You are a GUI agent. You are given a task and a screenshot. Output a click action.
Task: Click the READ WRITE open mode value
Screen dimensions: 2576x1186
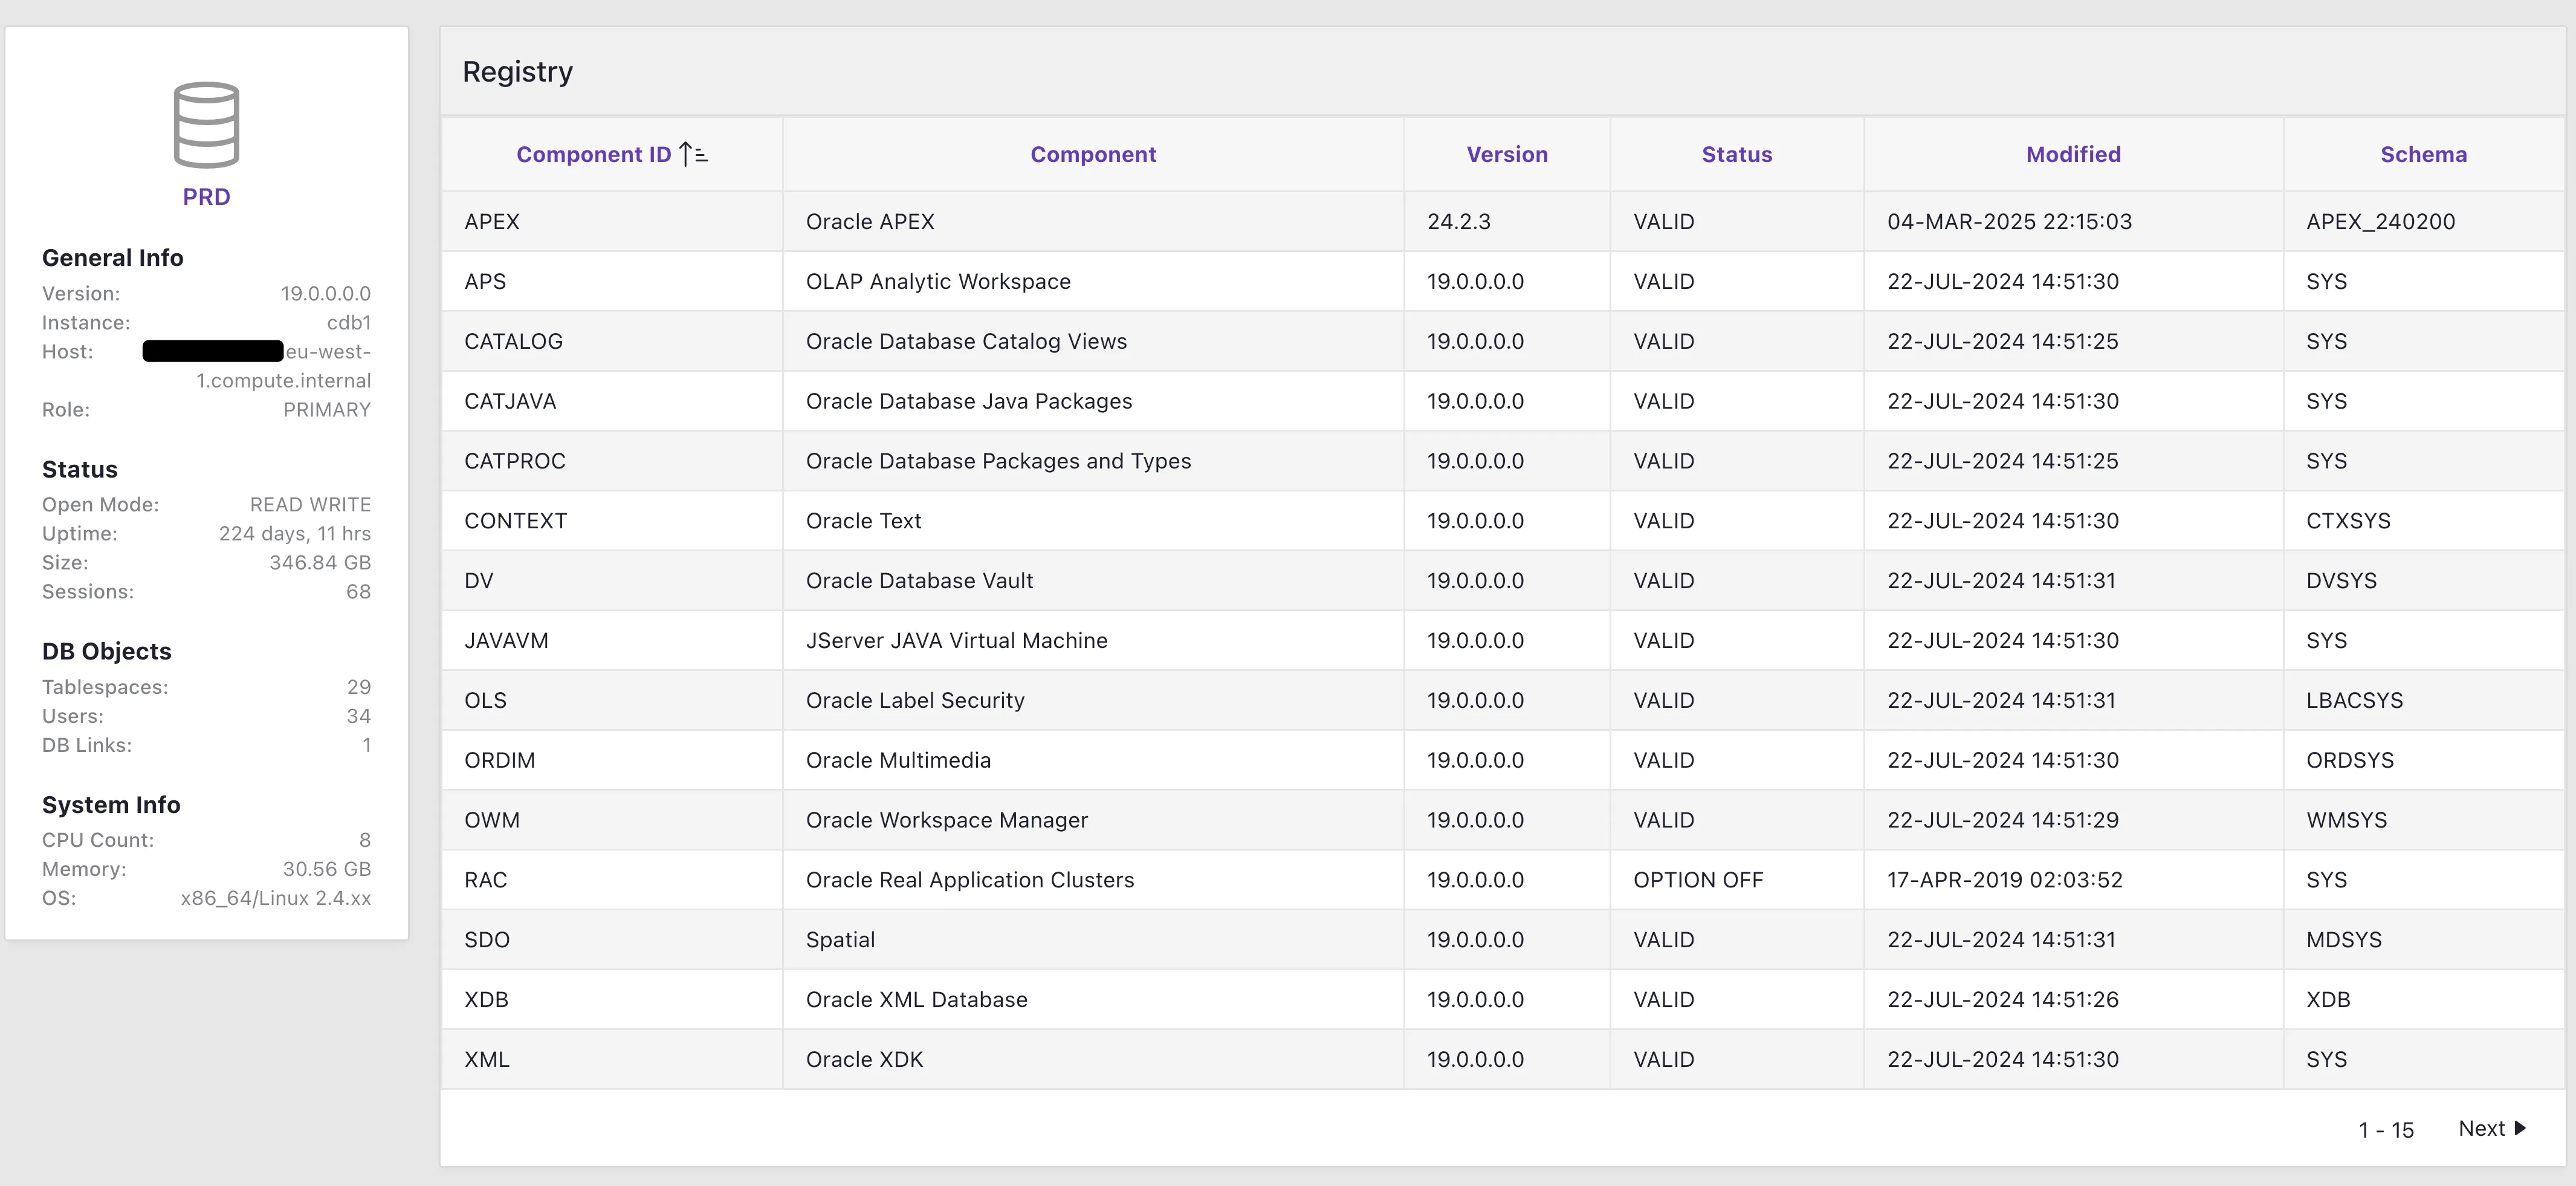[x=310, y=504]
